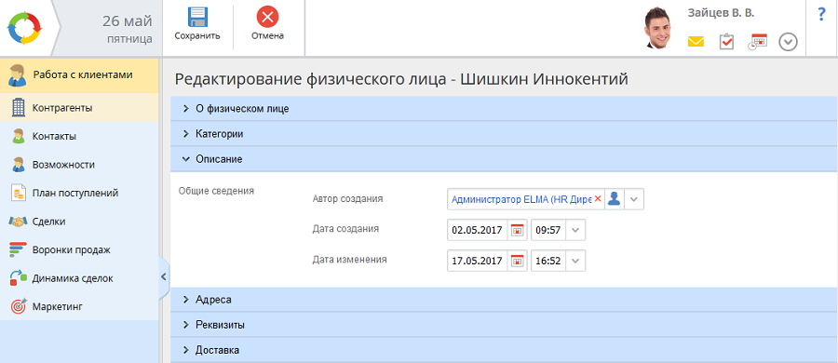This screenshot has height=363, width=838.
Task: Click the red Отмена cancel icon
Action: coord(268,17)
